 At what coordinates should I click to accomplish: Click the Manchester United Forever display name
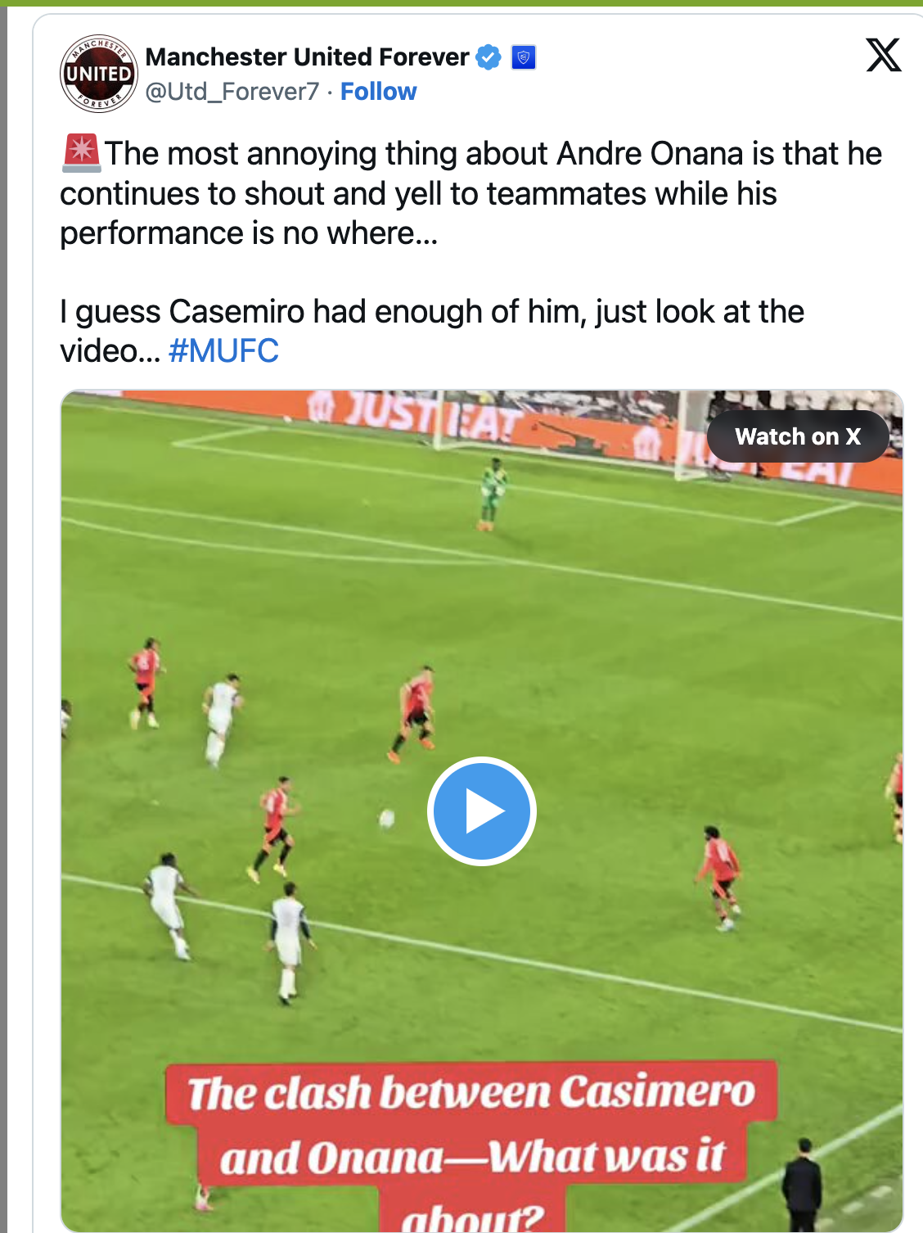[307, 57]
